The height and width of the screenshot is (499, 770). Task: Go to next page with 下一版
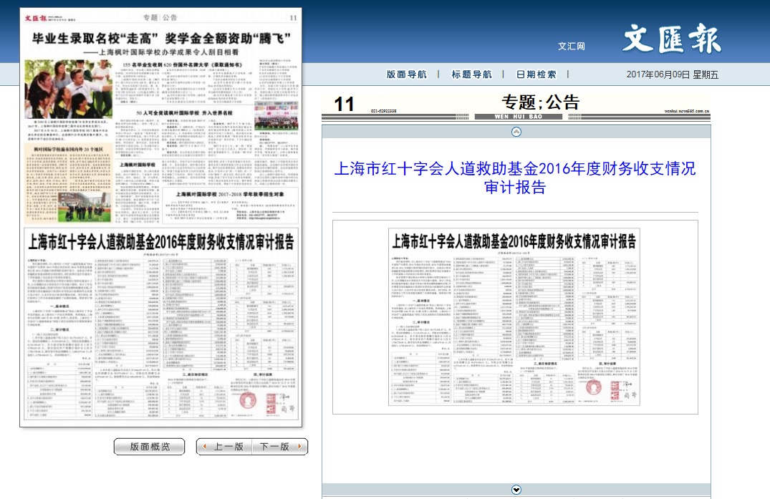[x=280, y=447]
